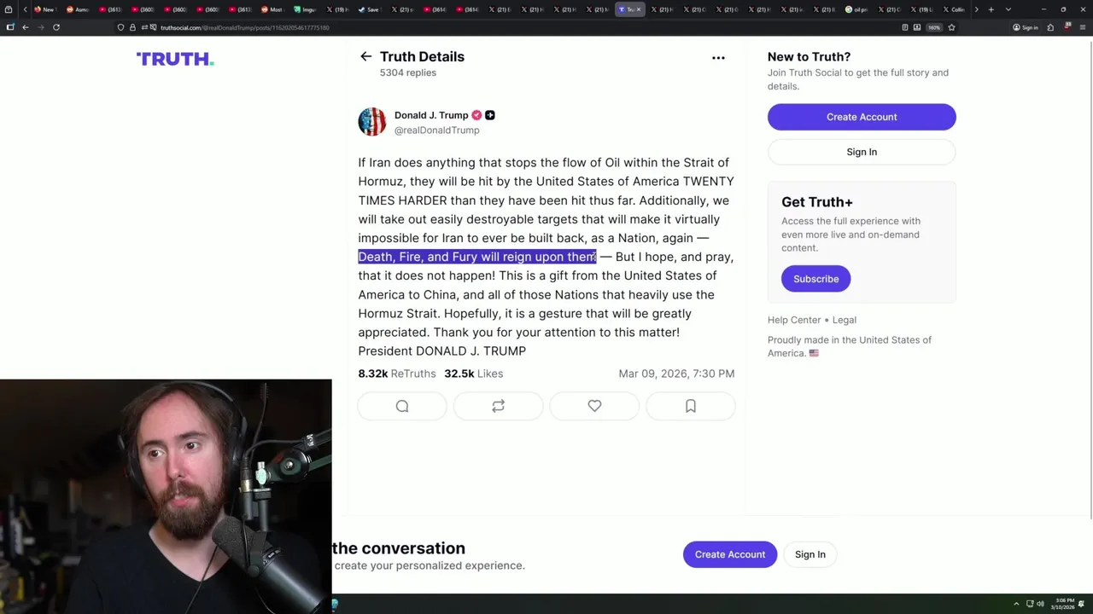This screenshot has height=614, width=1093.
Task: Switch to the 'New' Firefox tab
Action: pyautogui.click(x=44, y=9)
